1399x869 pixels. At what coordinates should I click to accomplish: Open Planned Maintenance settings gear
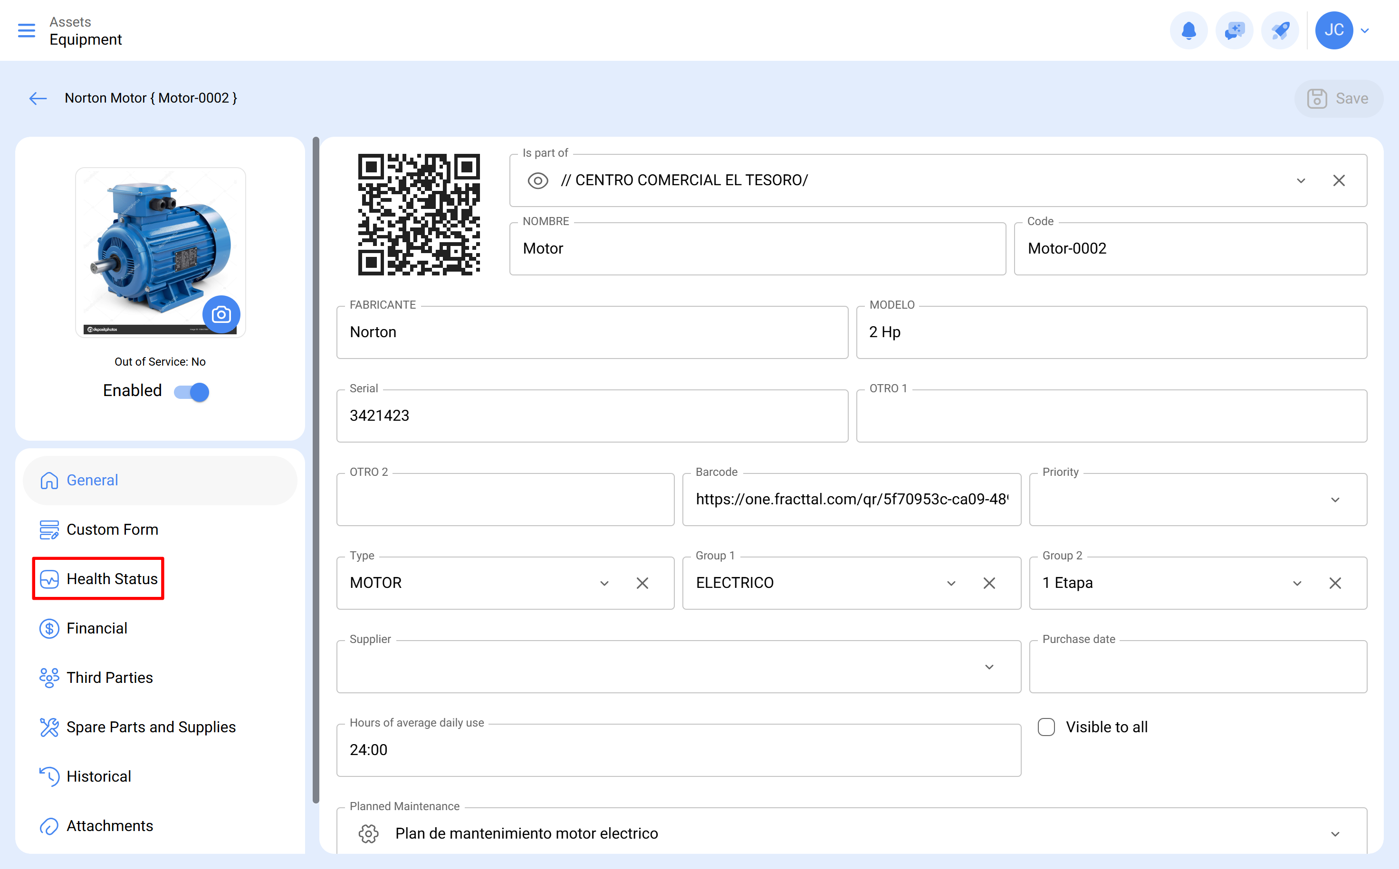[369, 833]
